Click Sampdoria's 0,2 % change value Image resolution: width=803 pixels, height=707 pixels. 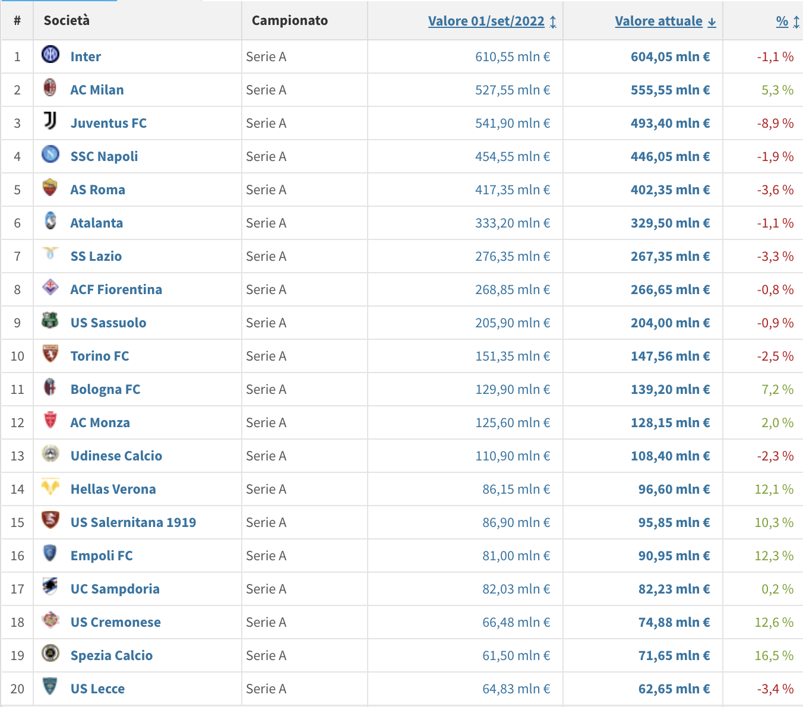tap(778, 589)
